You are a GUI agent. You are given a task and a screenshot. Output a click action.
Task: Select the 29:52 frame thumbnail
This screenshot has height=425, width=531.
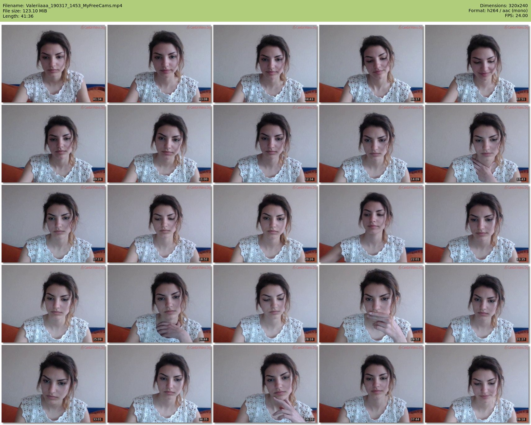coord(371,304)
